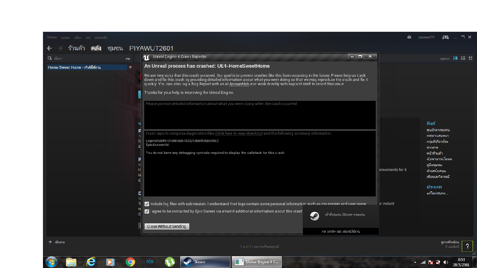Click the tray icon with a red X
Screen dimensions: 477x268
pos(431,262)
